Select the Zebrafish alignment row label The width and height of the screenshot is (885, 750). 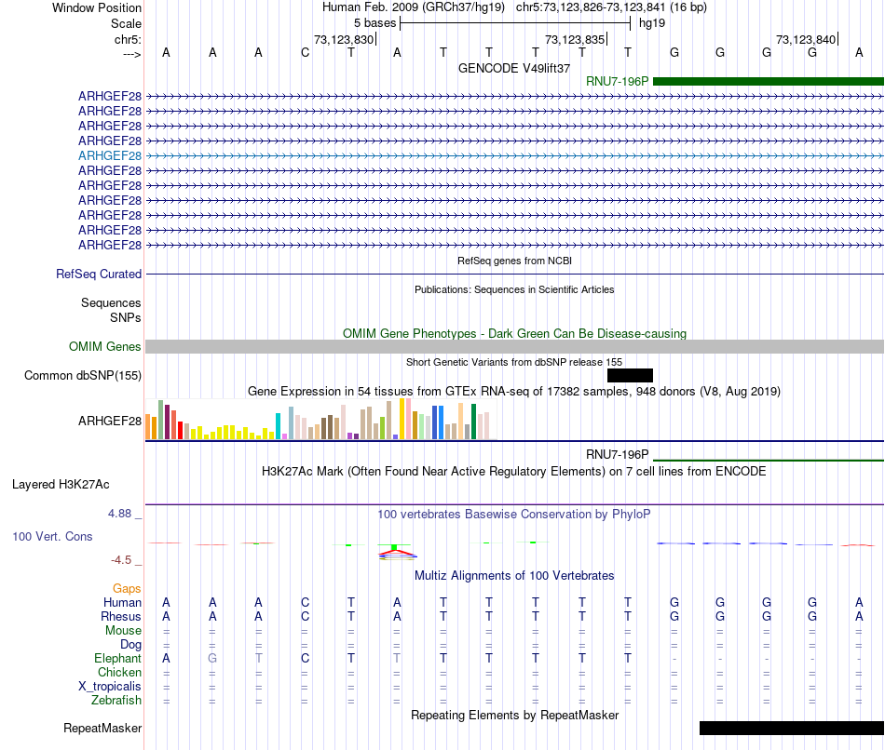[x=116, y=701]
